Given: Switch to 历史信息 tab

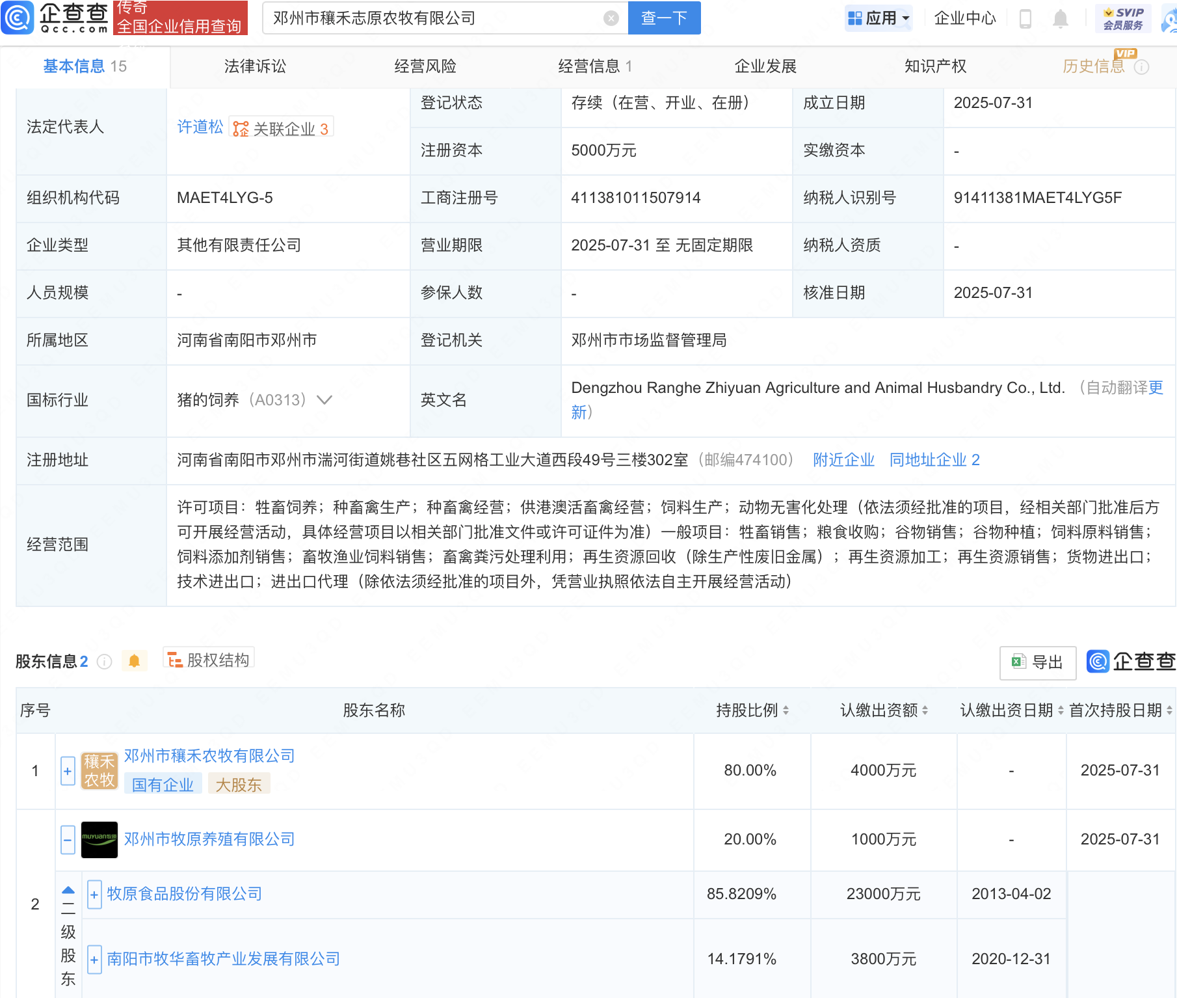Looking at the screenshot, I should (x=1093, y=66).
